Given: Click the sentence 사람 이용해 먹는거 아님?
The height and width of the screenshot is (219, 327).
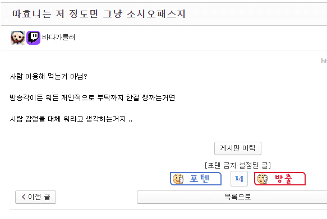Looking at the screenshot, I should (48, 76).
